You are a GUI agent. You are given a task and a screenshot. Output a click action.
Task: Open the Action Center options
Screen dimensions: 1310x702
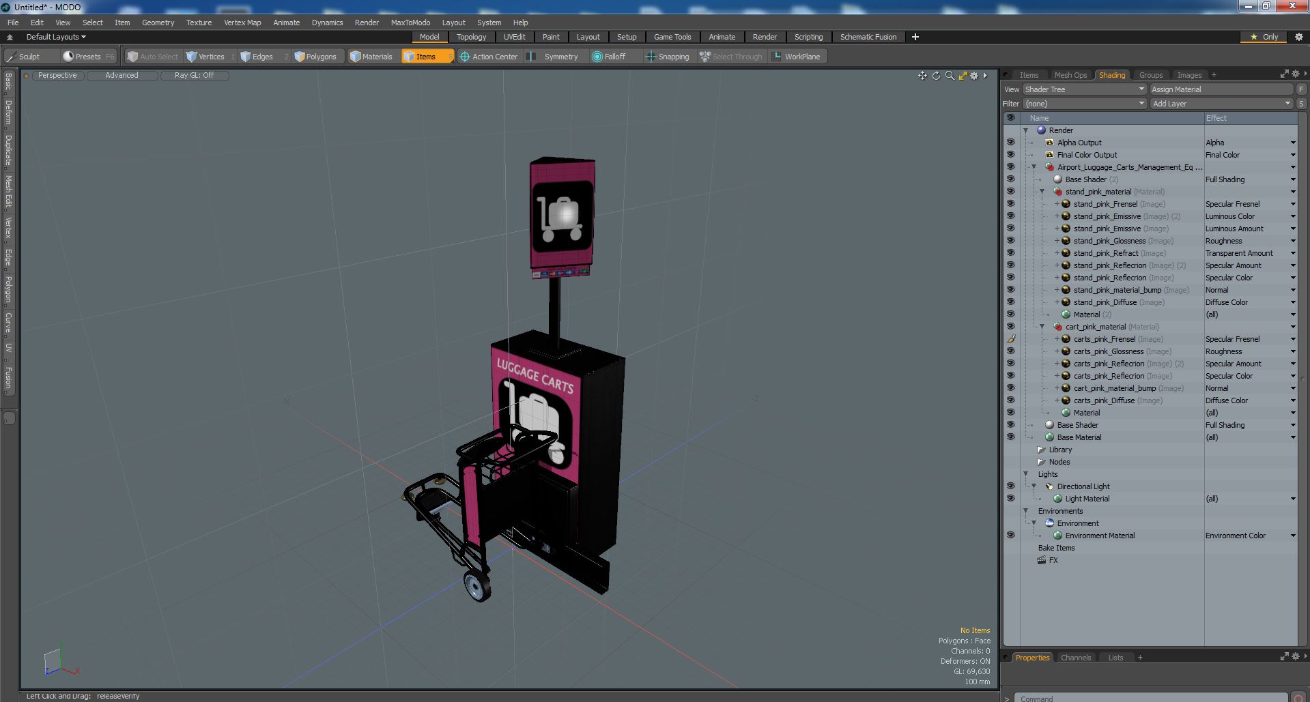489,57
